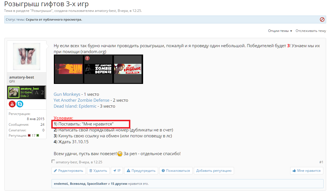Click the Gun Monkeys game image
Viewport: 327px width, 191px height.
click(69, 69)
